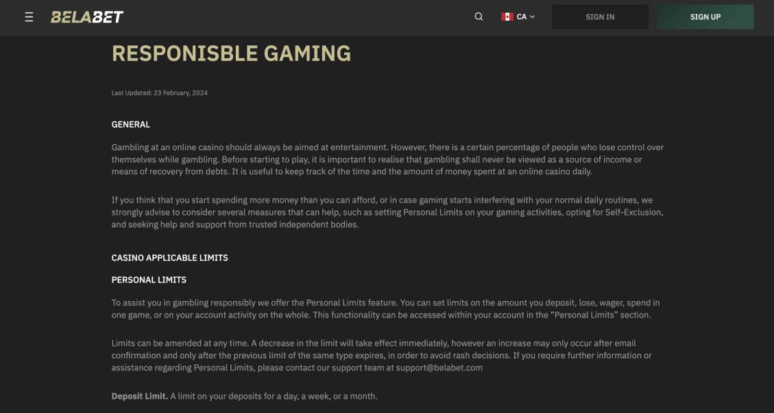The width and height of the screenshot is (774, 413).
Task: Click the bold Deposit Limit label
Action: pyautogui.click(x=140, y=397)
